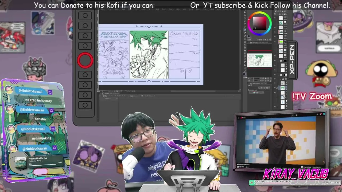This screenshot has height=192, width=342.
Task: Click the YouTube account avatar in TV window
Action: 324,114
